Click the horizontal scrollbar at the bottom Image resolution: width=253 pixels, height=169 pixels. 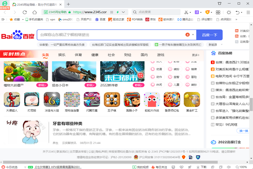click(110, 162)
